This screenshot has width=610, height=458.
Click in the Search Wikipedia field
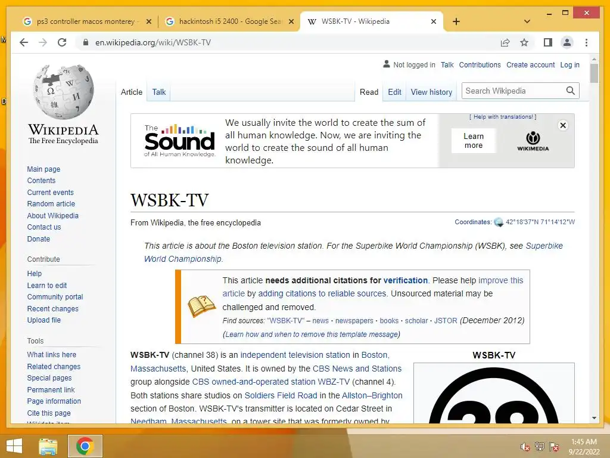pos(513,91)
